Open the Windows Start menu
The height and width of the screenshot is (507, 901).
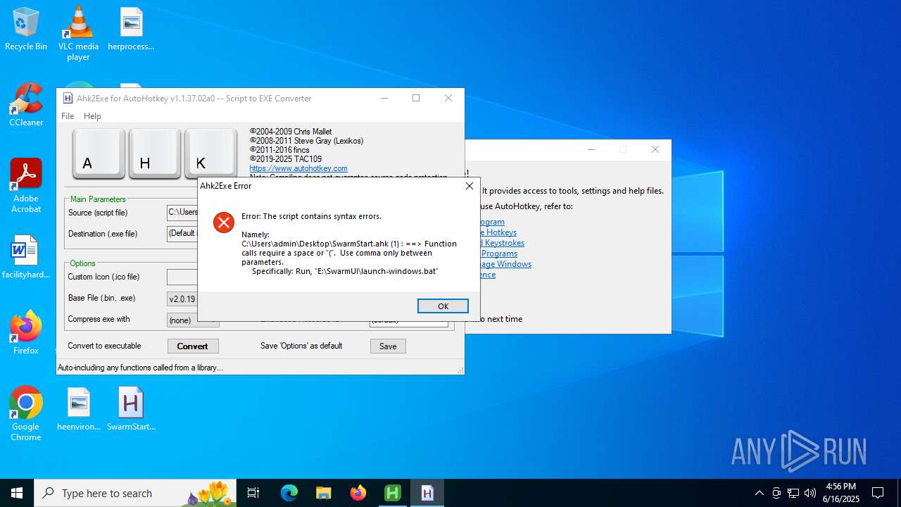point(17,493)
